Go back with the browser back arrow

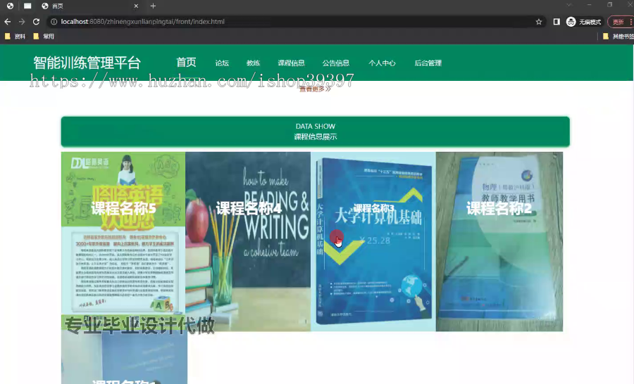(x=7, y=22)
